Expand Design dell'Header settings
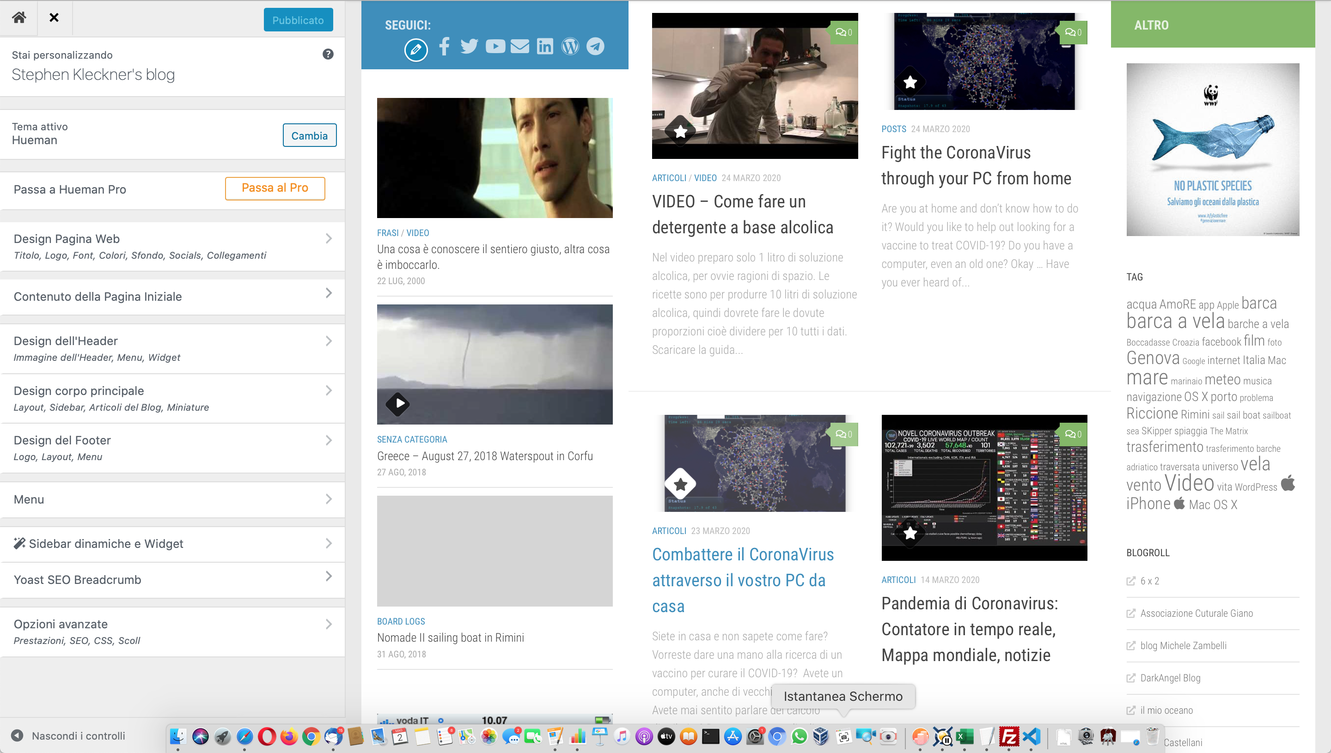The height and width of the screenshot is (753, 1331). pos(173,348)
